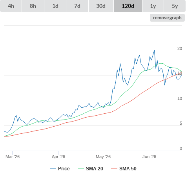186x179 pixels.
Task: Switch to the 8h time range
Action: coord(33,6)
